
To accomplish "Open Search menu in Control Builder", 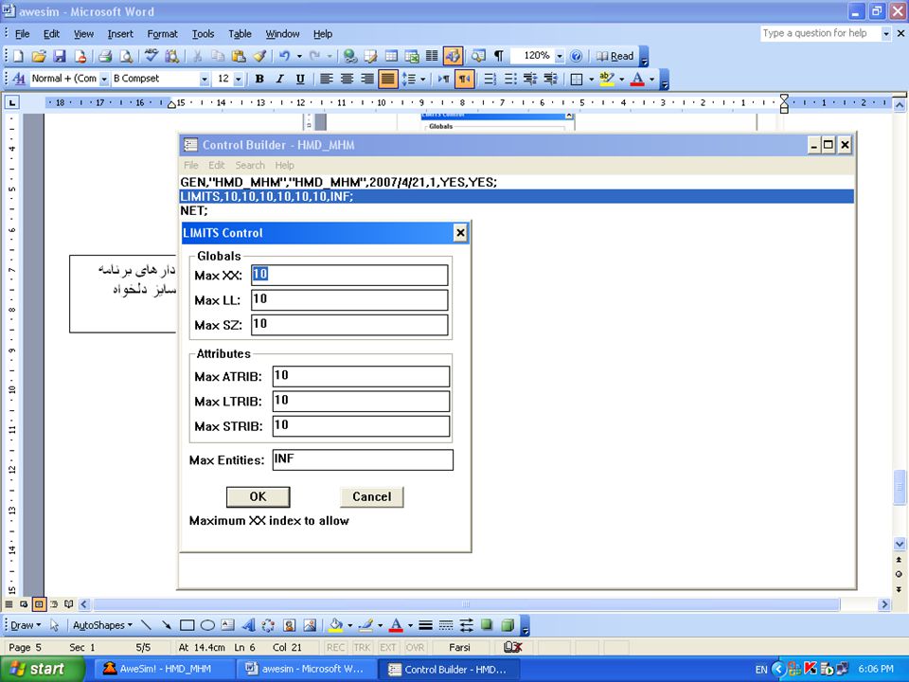I will coord(249,165).
